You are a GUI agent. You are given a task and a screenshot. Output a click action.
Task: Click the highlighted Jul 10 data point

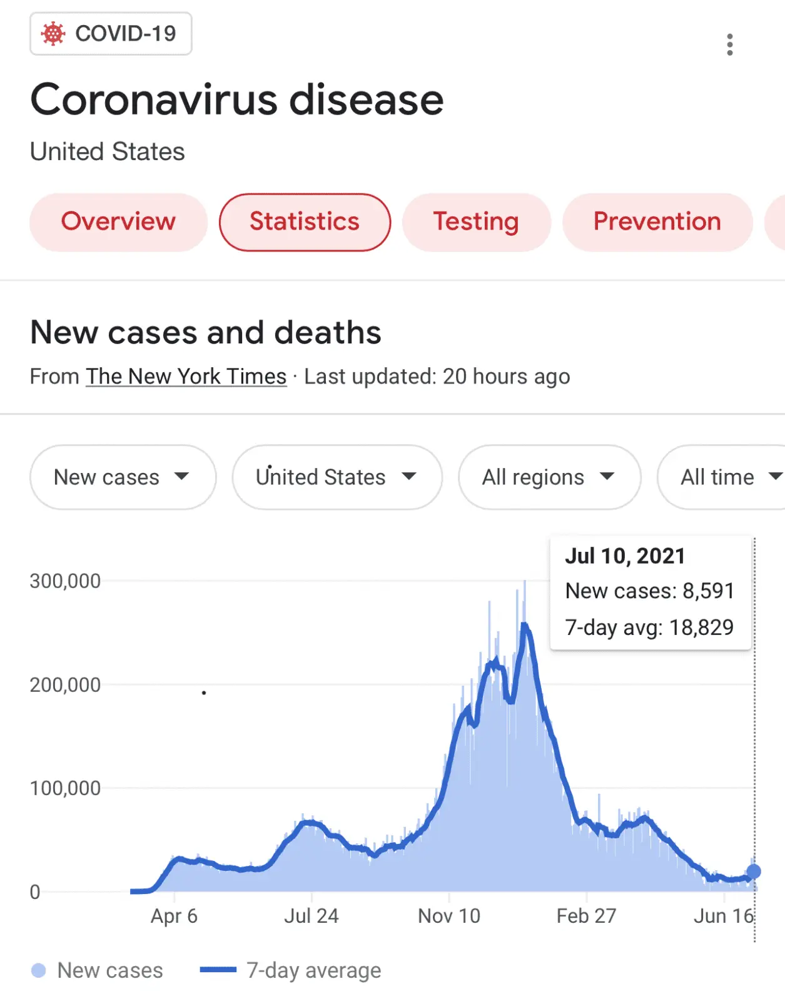754,871
